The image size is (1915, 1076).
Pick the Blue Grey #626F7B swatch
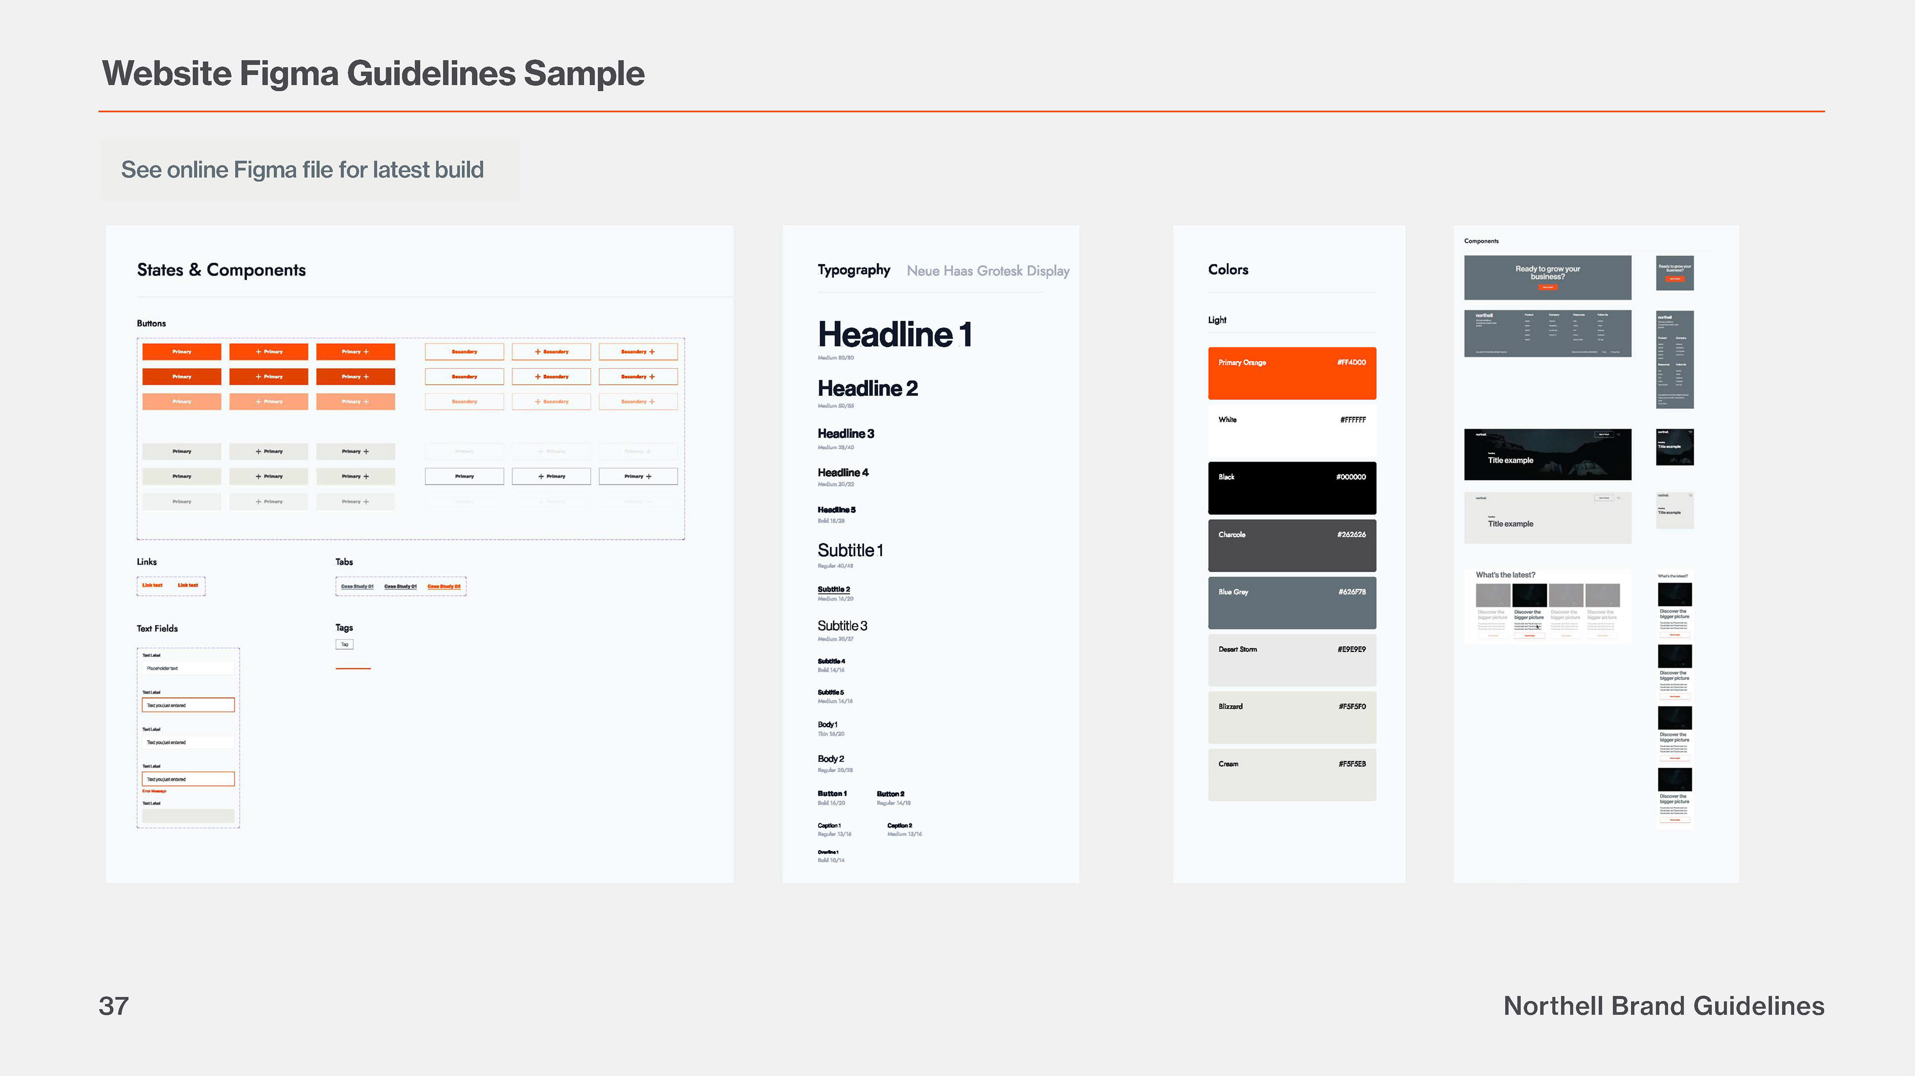point(1291,603)
